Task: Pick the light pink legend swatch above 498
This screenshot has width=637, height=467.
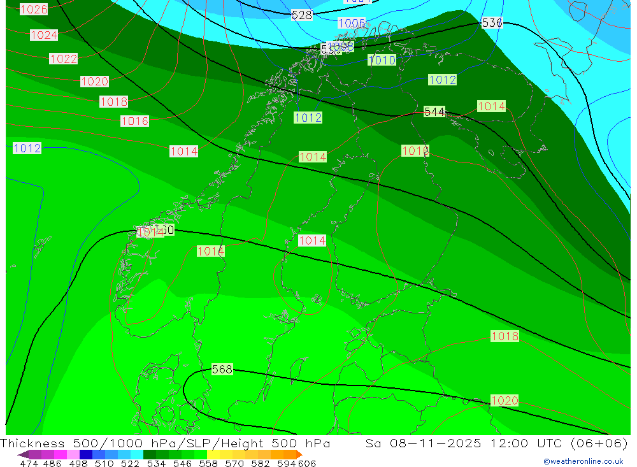Action: [73, 454]
